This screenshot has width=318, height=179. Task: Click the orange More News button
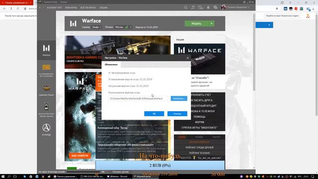coord(80,156)
